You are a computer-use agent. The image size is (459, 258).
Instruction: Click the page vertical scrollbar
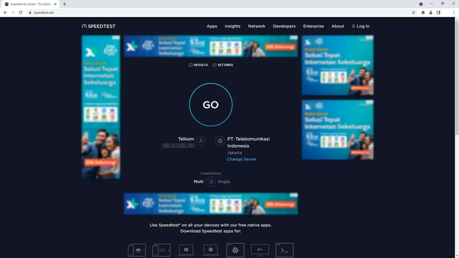tap(457, 78)
